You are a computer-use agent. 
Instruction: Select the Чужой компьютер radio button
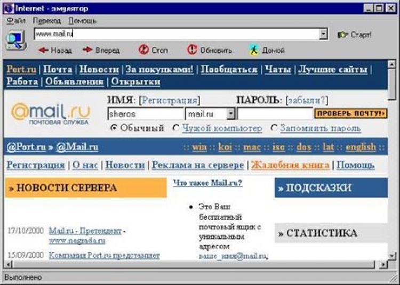pos(176,128)
